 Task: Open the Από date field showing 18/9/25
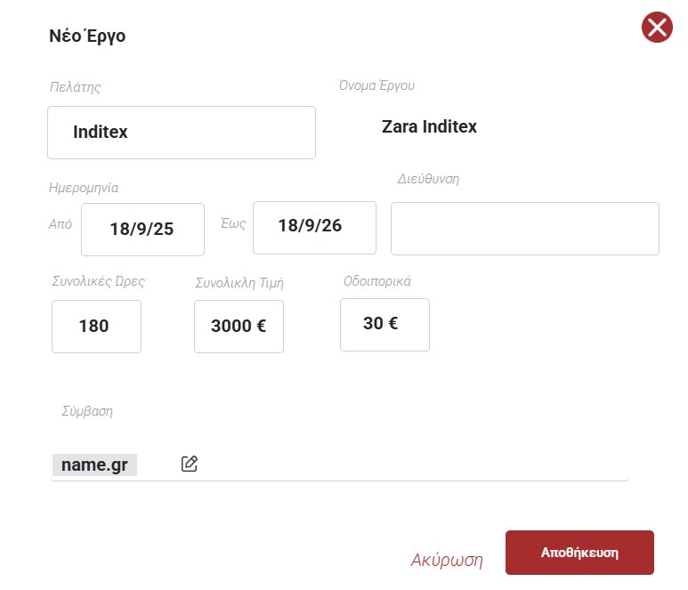pyautogui.click(x=142, y=229)
